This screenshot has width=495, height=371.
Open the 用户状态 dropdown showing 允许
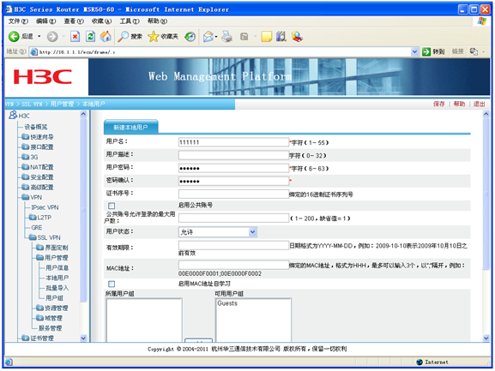click(218, 232)
